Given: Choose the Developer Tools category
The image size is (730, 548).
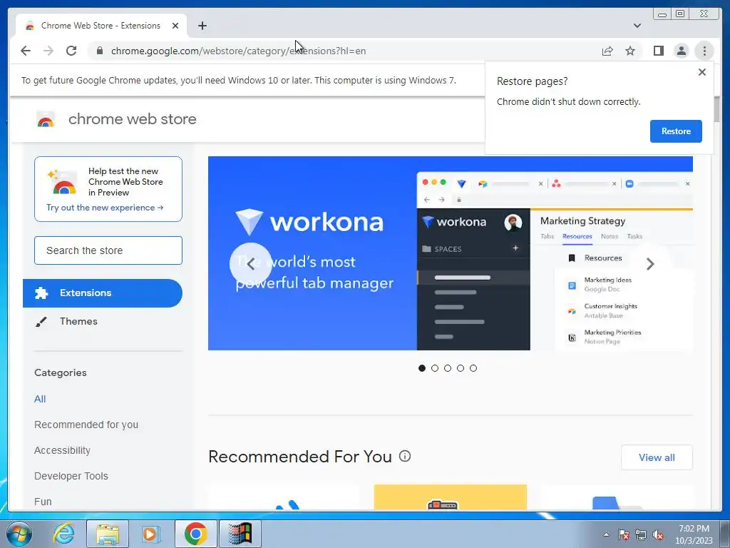Looking at the screenshot, I should click(x=71, y=476).
